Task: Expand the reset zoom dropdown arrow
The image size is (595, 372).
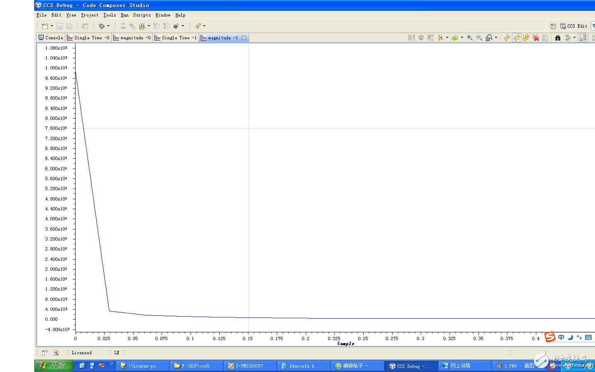Action: click(x=496, y=38)
